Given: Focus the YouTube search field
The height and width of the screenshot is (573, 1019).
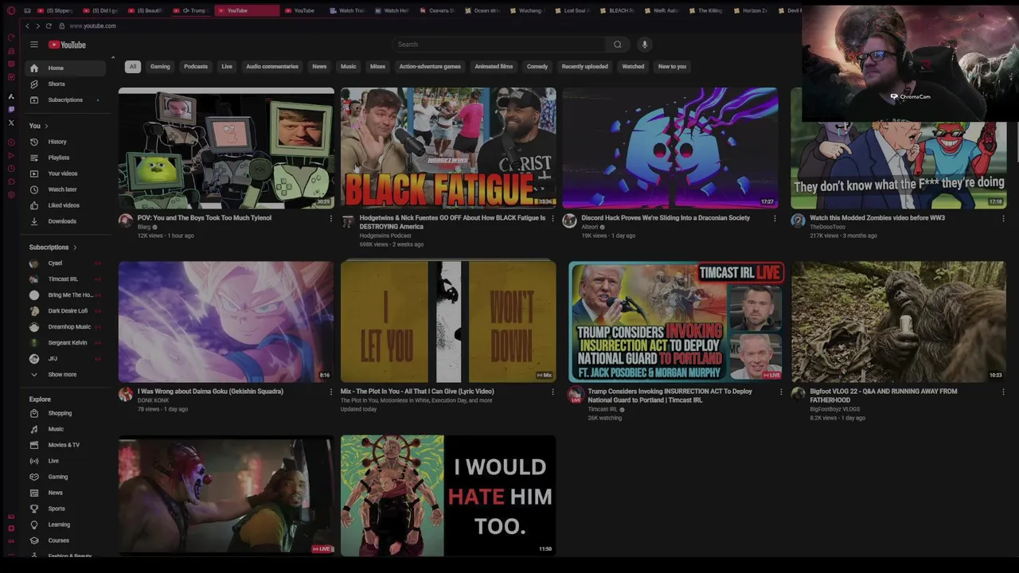Looking at the screenshot, I should [499, 45].
